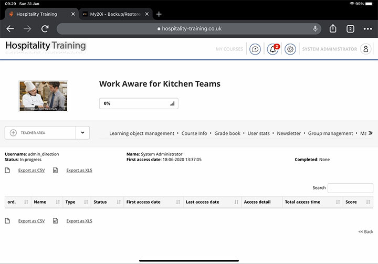Reload the page with refresh icon
378x264 pixels.
[45, 29]
